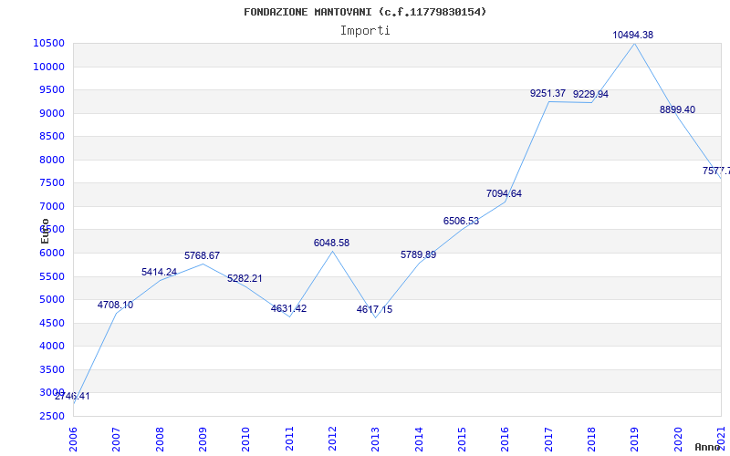Click the x-axis year 2006
The height and width of the screenshot is (456, 730).
coord(73,440)
